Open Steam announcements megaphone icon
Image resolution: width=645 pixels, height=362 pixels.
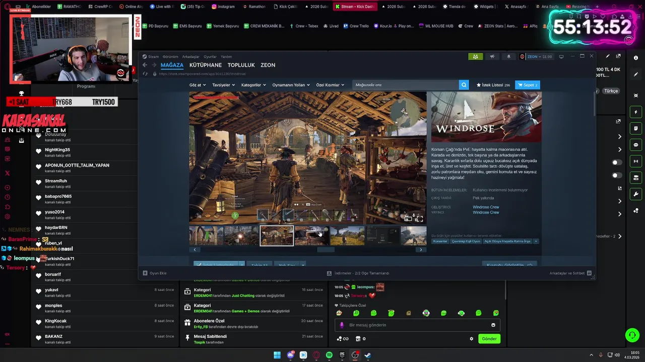tap(492, 56)
